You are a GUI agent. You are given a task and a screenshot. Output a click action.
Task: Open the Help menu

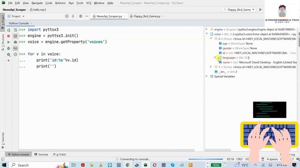110,3
